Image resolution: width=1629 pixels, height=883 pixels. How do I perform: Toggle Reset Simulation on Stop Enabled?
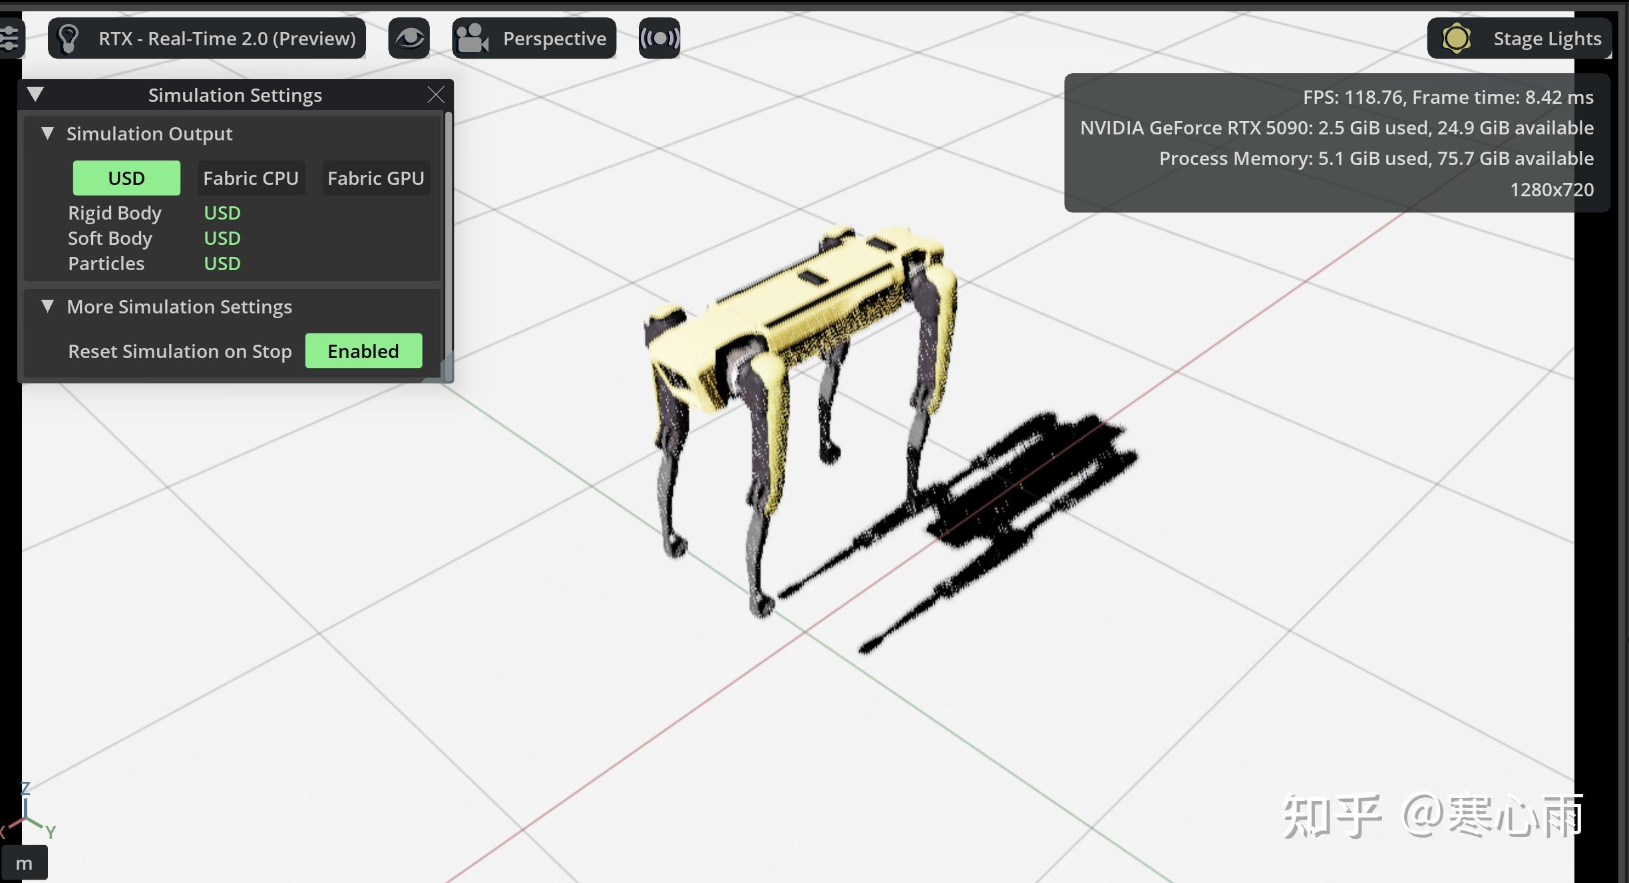[x=363, y=351]
